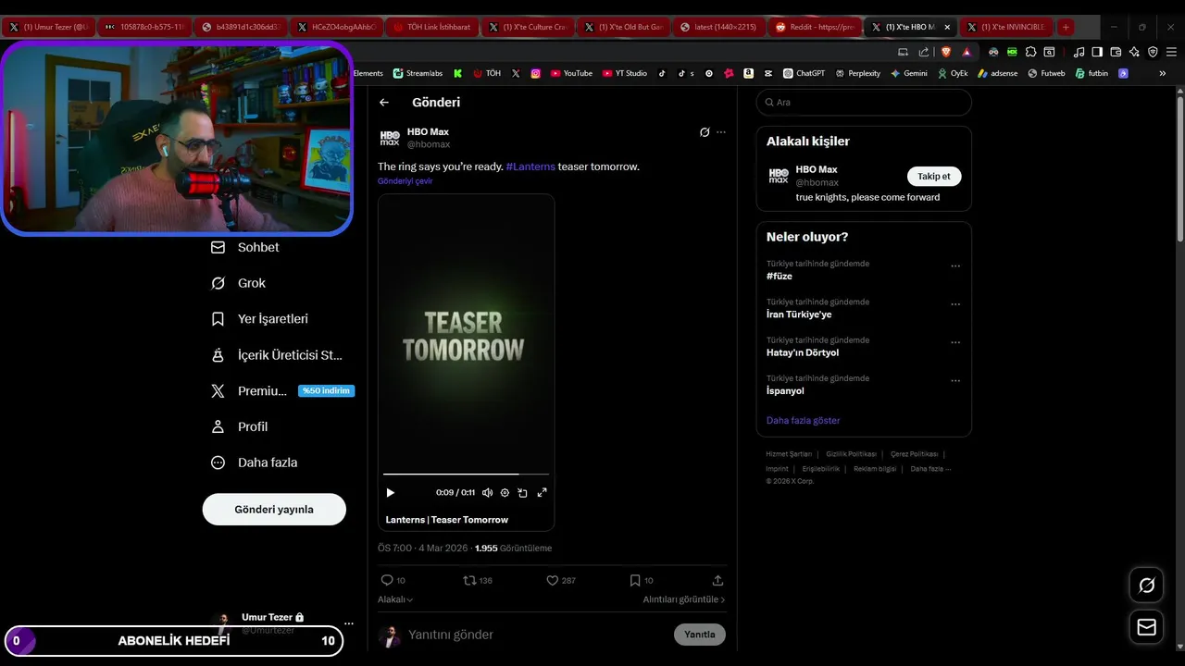Toggle the browser sidebar panel icon
Screen dimensions: 1185x666
point(1097,52)
